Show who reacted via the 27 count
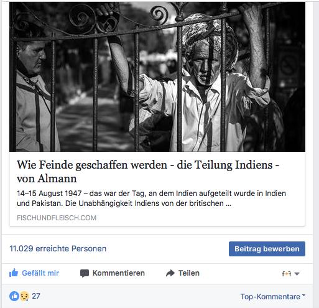 (x=36, y=296)
